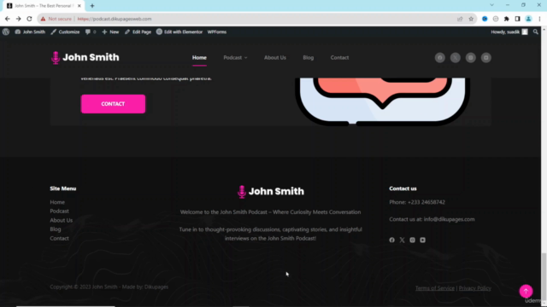Click the footer YouTube icon
The image size is (547, 307).
422,240
